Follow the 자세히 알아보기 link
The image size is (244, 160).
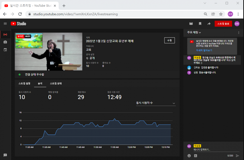[204, 51]
